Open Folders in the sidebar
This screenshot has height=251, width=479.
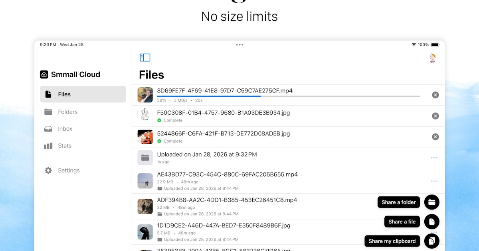(83, 112)
